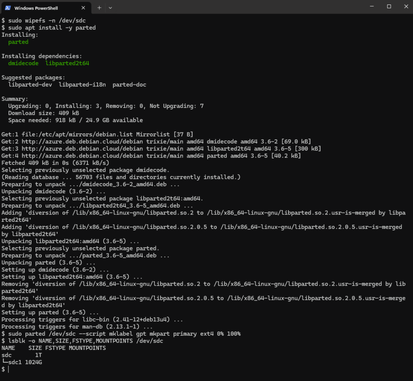Click 'parted-doc' in suggested packages
Screen dimensions: 413x381
coord(129,85)
